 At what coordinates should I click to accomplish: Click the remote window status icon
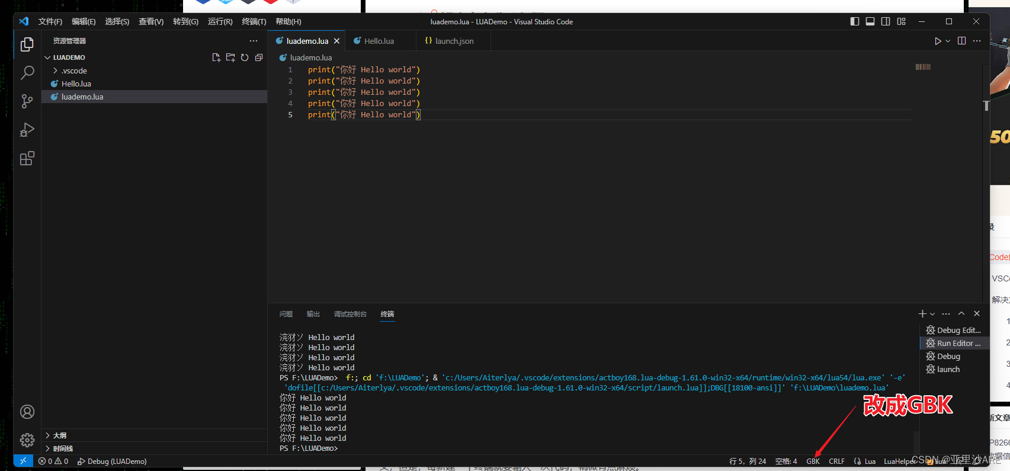tap(23, 461)
